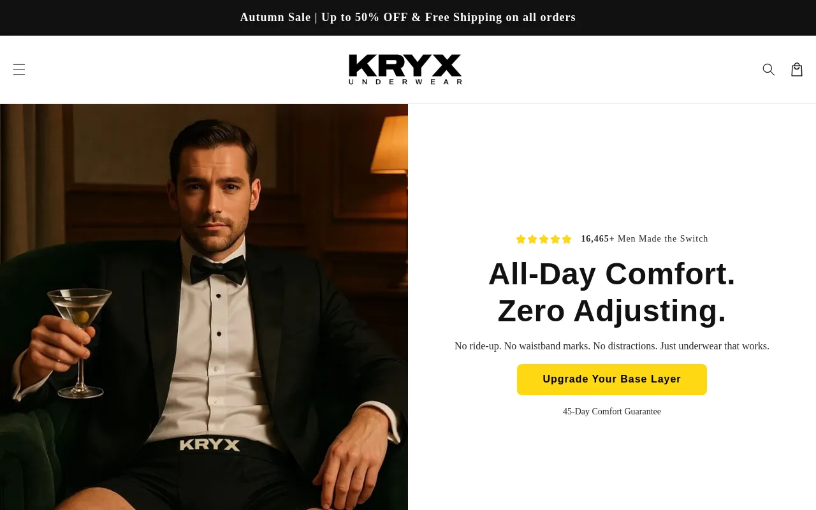Click the first yellow rating star
Screen dimensions: 816x510
(x=521, y=239)
